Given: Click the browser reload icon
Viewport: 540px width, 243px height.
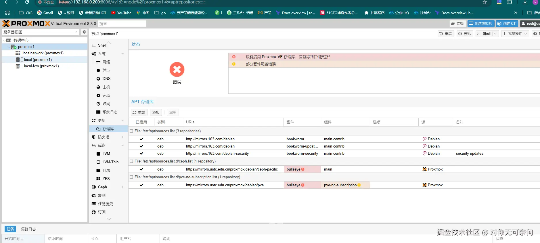Looking at the screenshot, I should coord(27,2).
